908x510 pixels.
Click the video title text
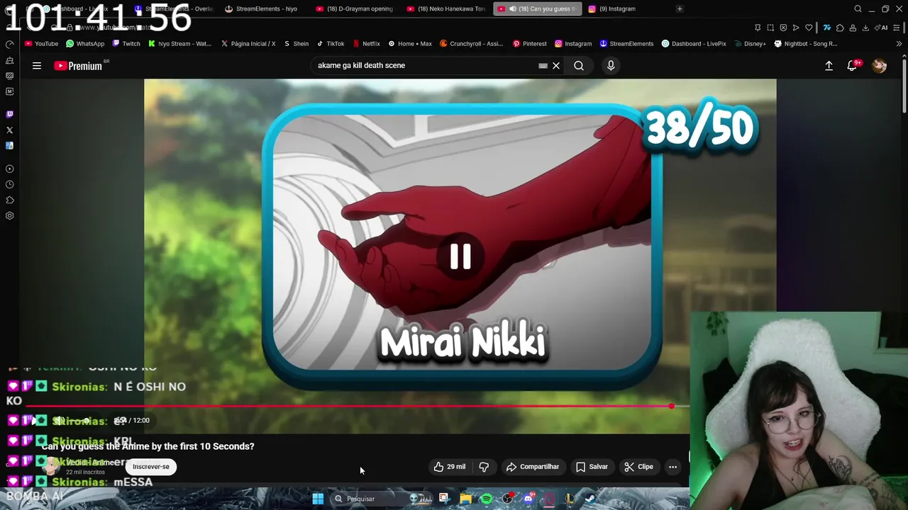pos(148,446)
